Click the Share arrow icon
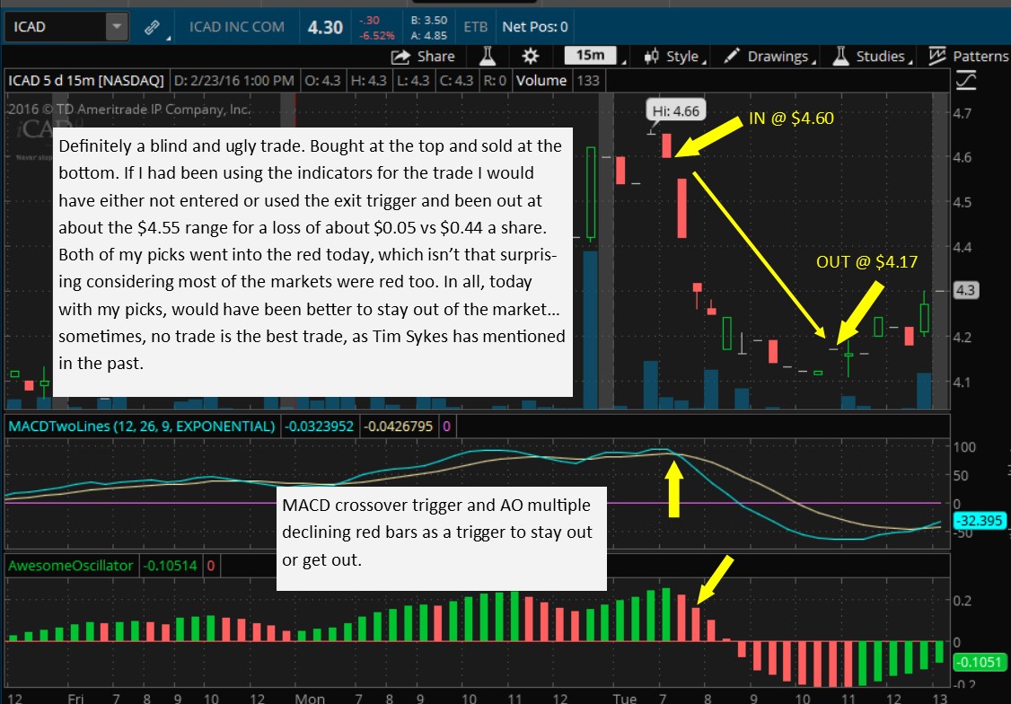Image resolution: width=1011 pixels, height=704 pixels. (x=400, y=57)
